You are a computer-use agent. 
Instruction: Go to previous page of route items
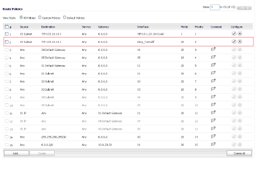pos(242,8)
